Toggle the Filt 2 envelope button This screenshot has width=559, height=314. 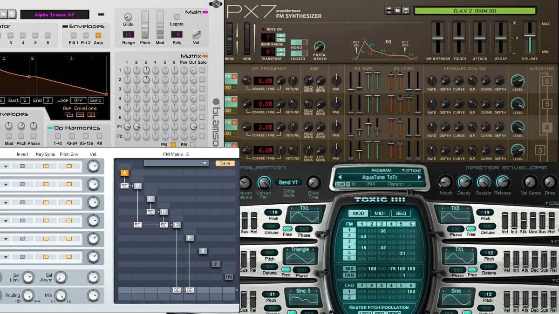(x=86, y=35)
